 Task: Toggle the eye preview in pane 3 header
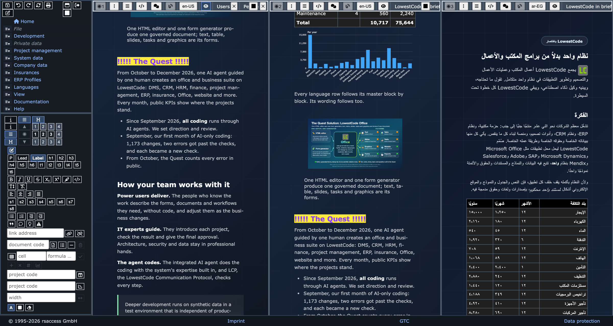[x=555, y=6]
